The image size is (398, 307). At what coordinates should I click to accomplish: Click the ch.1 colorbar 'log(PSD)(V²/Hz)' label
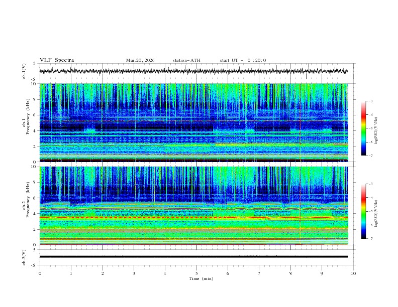tap(376, 131)
